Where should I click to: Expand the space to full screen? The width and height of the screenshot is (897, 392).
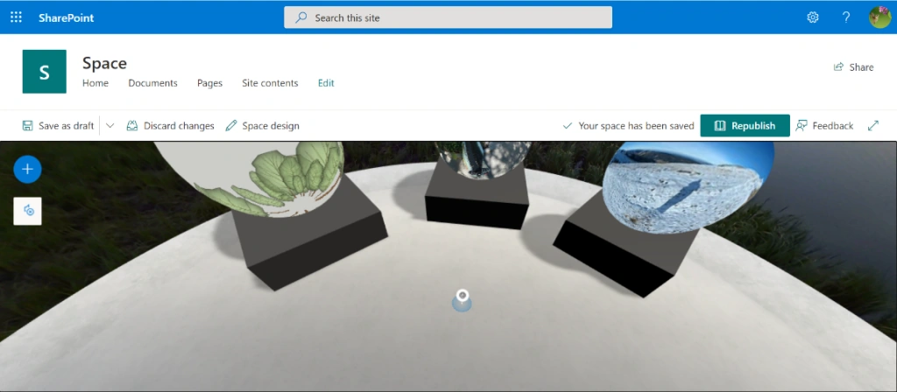873,126
